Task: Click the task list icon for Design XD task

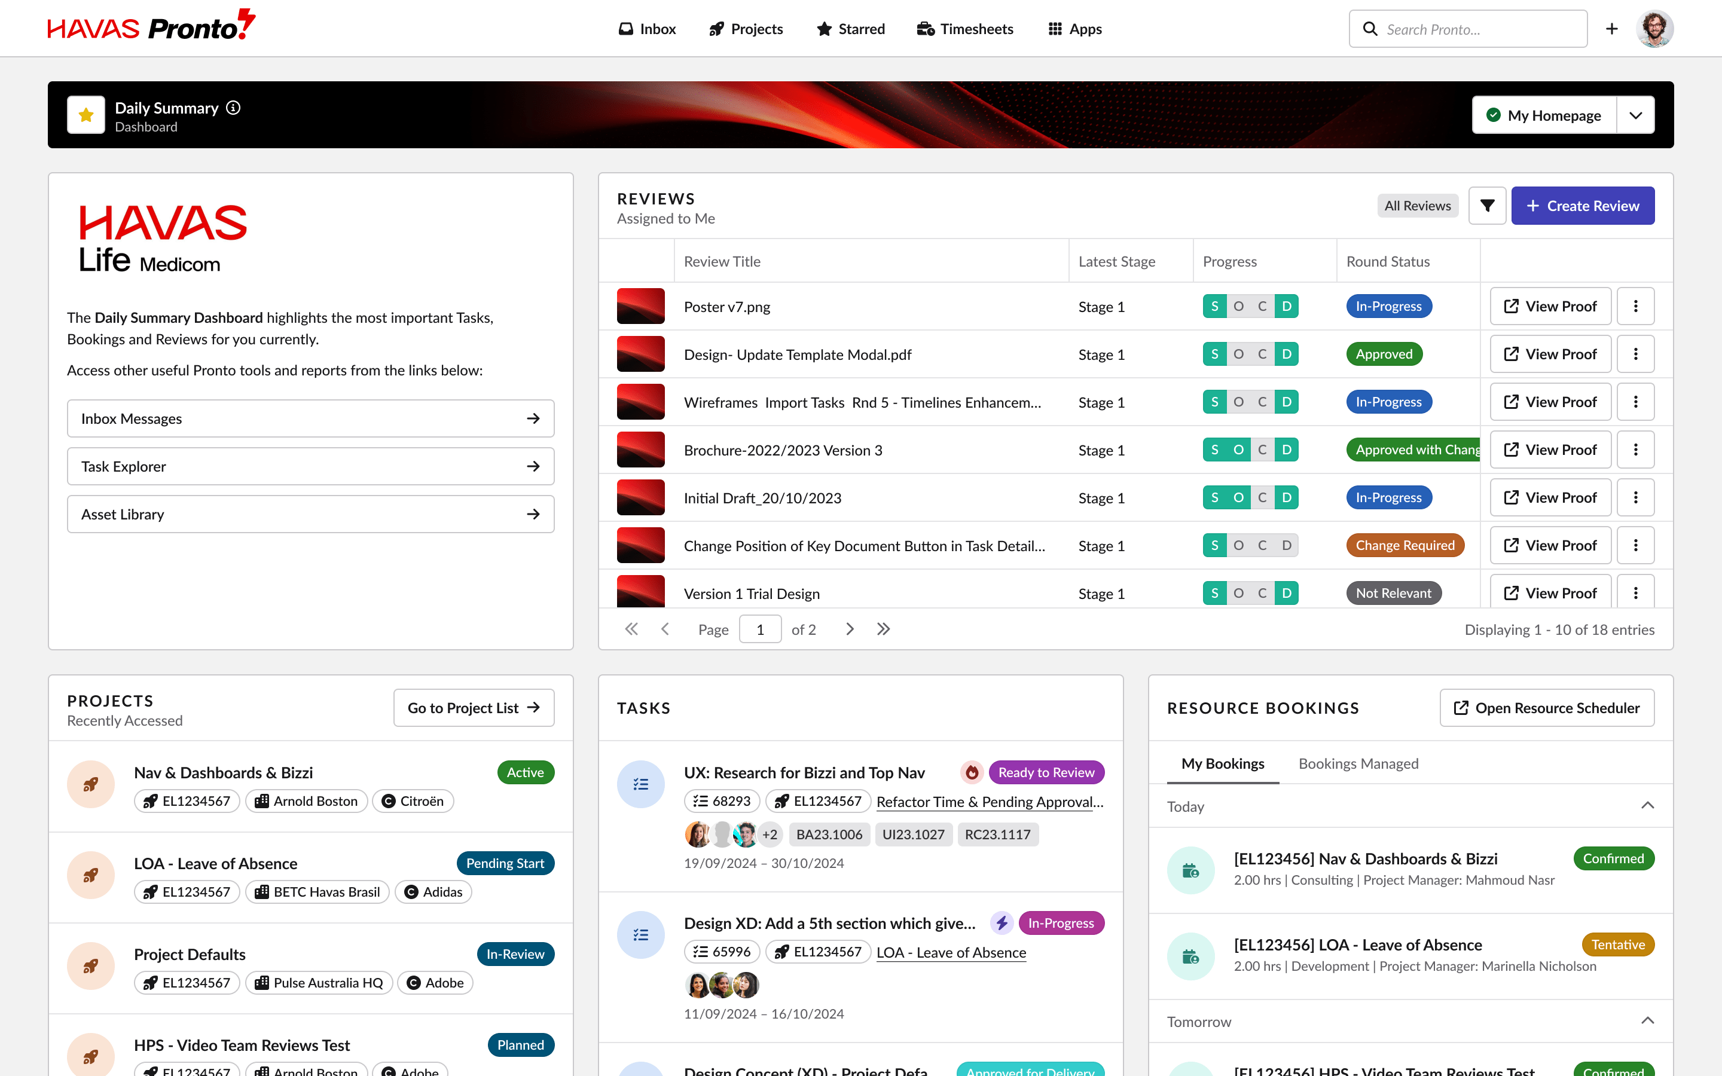Action: [640, 935]
